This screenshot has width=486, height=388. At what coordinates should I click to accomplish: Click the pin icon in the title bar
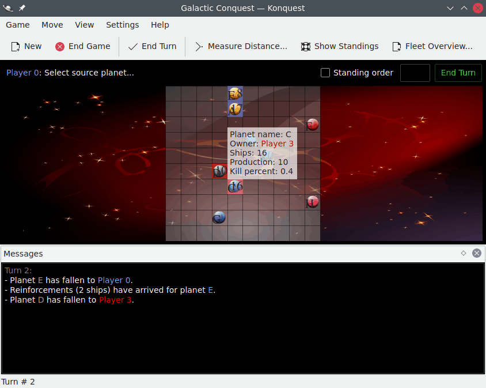pos(22,8)
